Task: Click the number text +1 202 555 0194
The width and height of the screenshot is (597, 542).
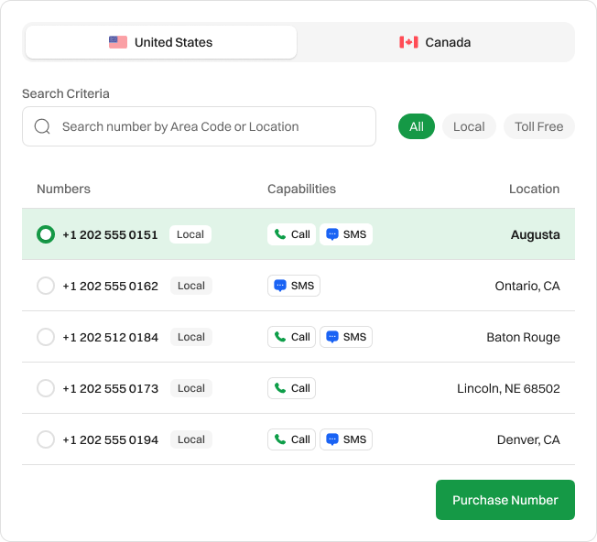Action: point(110,440)
